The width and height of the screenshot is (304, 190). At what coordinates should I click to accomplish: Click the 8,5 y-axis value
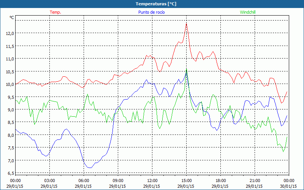click(11, 122)
